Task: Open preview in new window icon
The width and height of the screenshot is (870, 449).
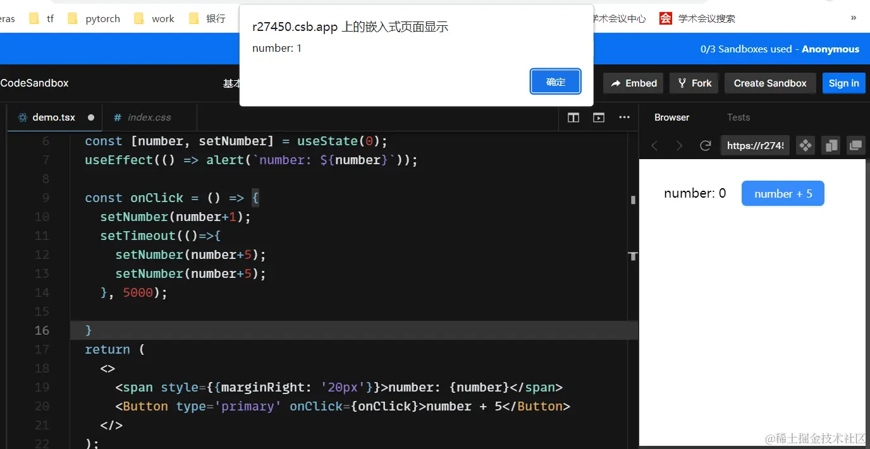Action: 855,146
